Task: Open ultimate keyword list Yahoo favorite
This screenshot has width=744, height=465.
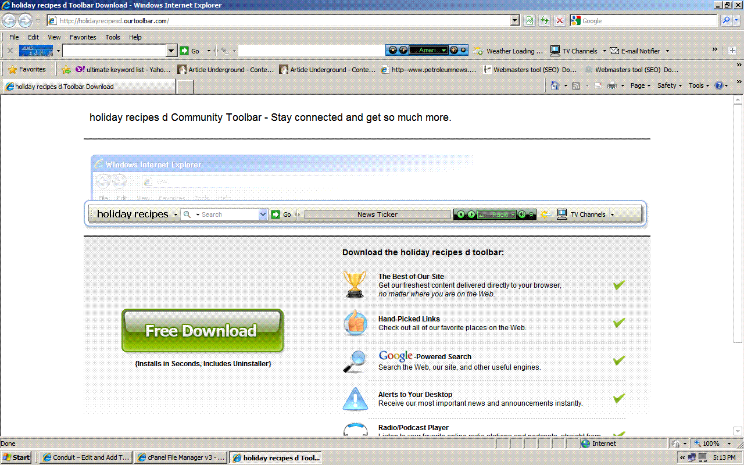Action: 123,70
